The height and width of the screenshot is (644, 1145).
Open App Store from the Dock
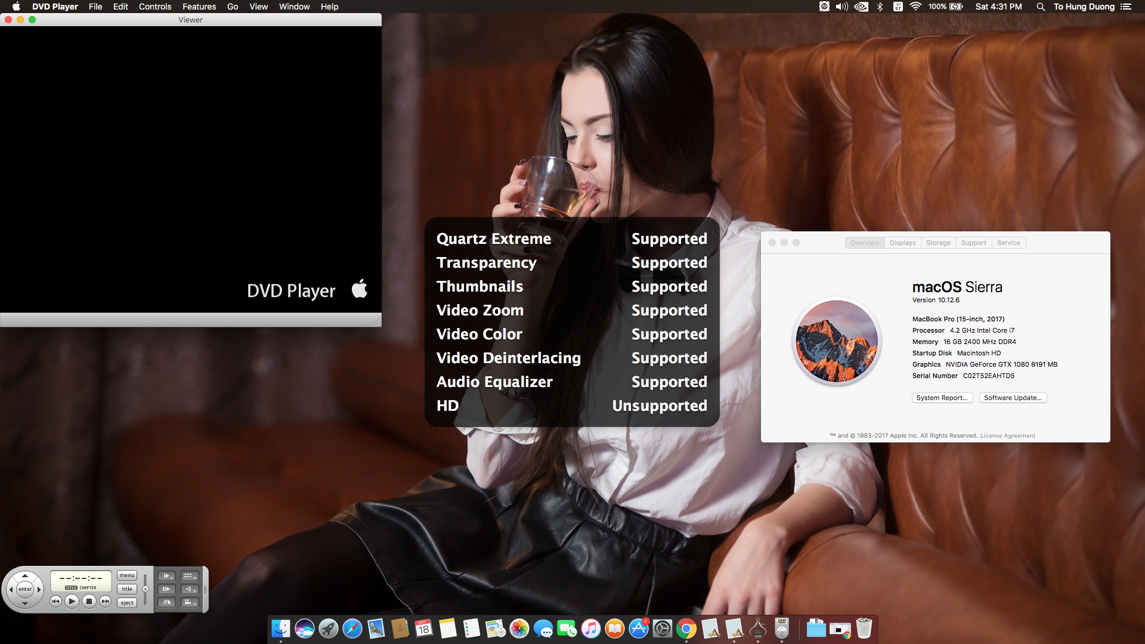click(x=639, y=628)
